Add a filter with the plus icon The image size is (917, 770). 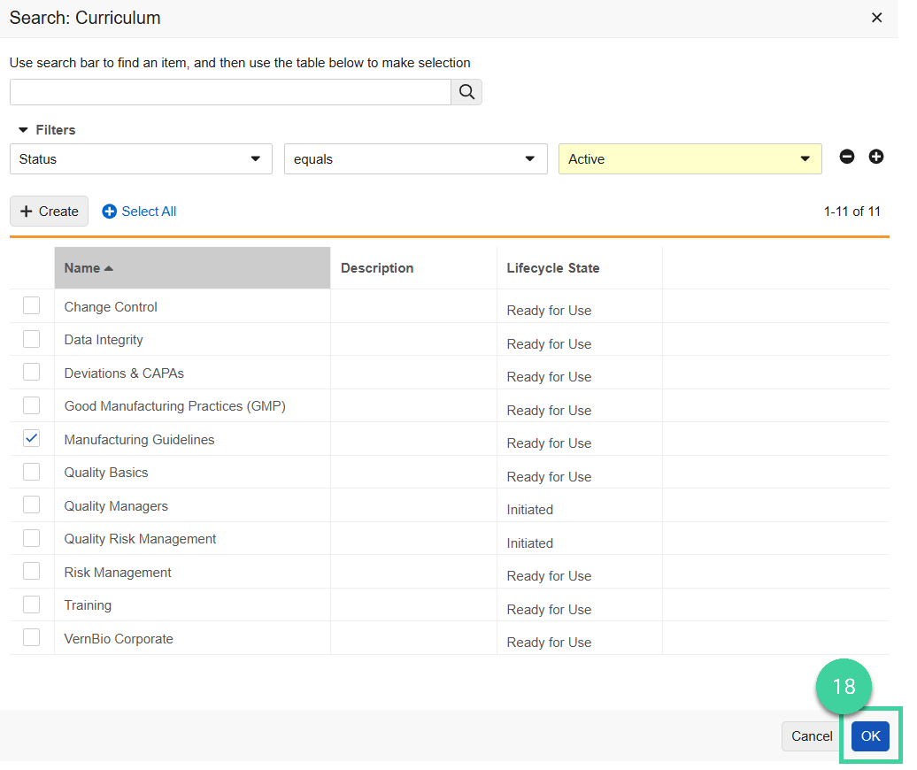(876, 157)
